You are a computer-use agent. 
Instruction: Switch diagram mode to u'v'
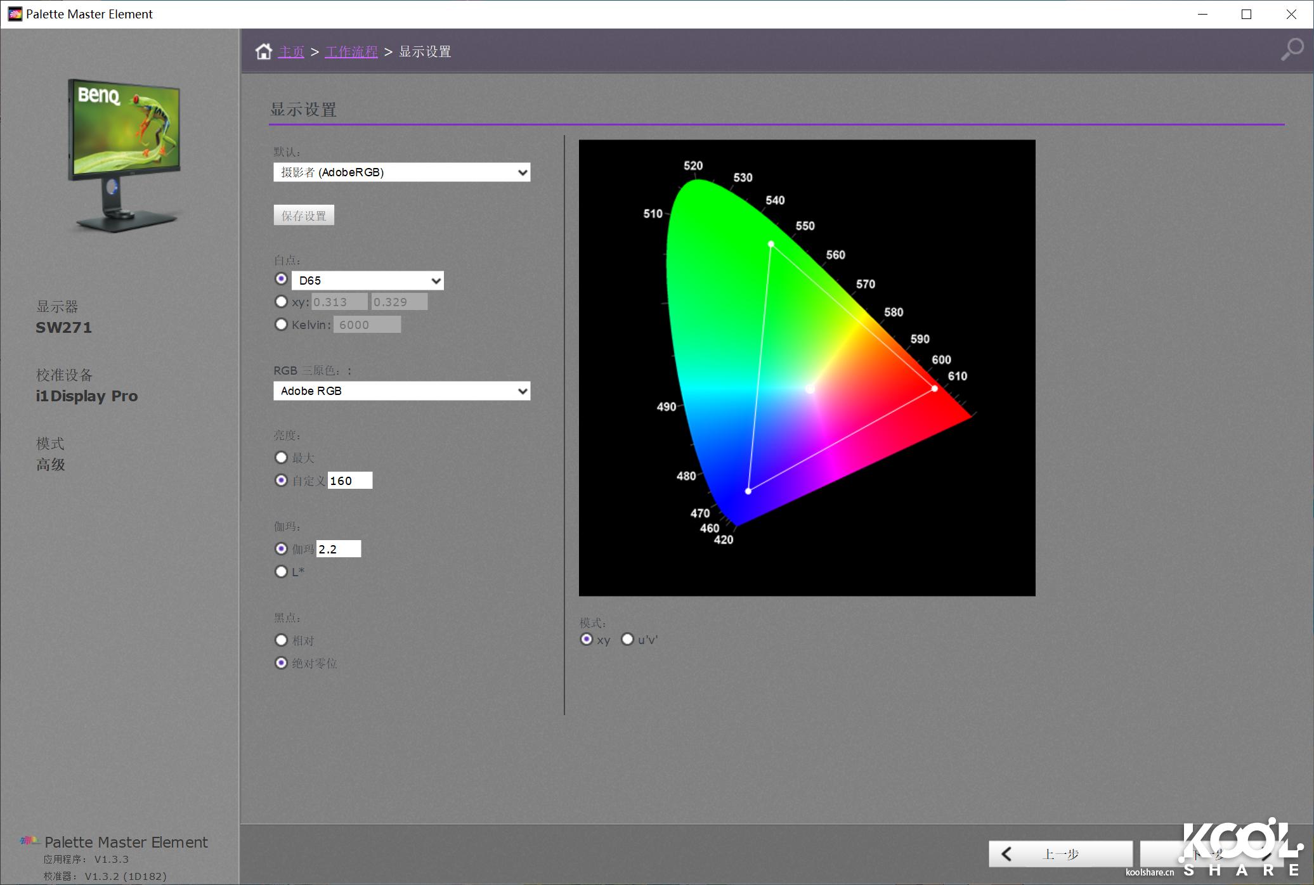[627, 640]
